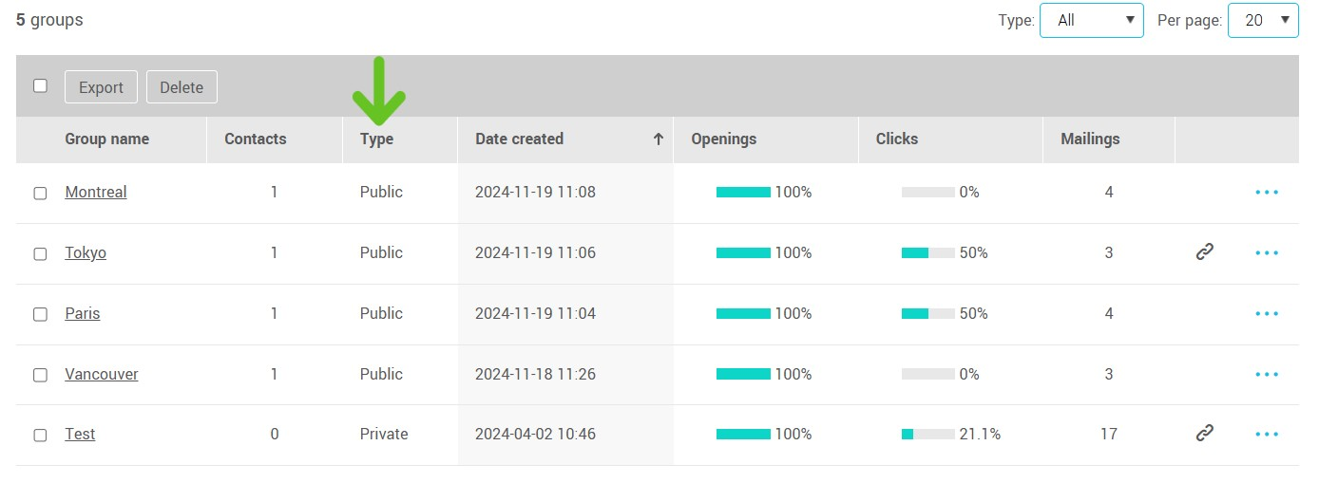Sort groups by the Type column
This screenshot has width=1319, height=483.
point(376,139)
